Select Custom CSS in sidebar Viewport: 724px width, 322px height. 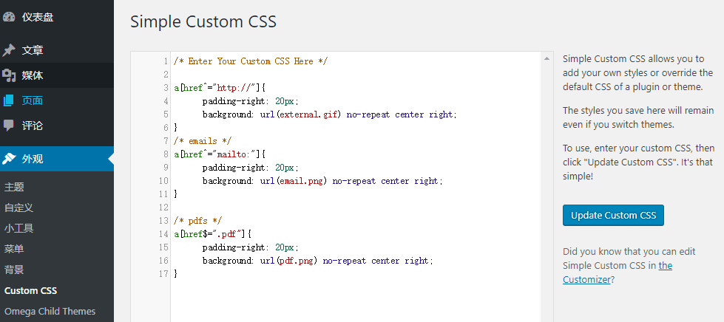pos(30,290)
